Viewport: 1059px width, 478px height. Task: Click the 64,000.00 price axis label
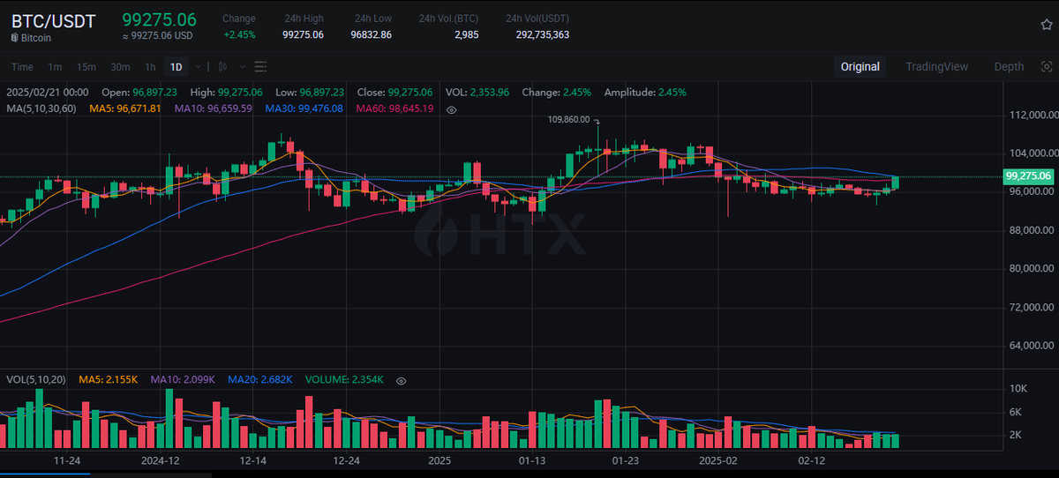click(x=1032, y=345)
